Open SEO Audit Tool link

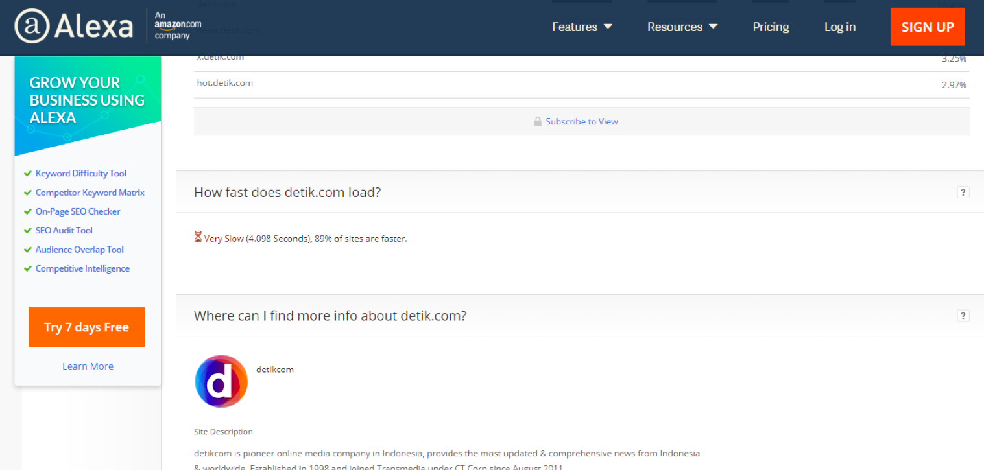click(x=64, y=230)
